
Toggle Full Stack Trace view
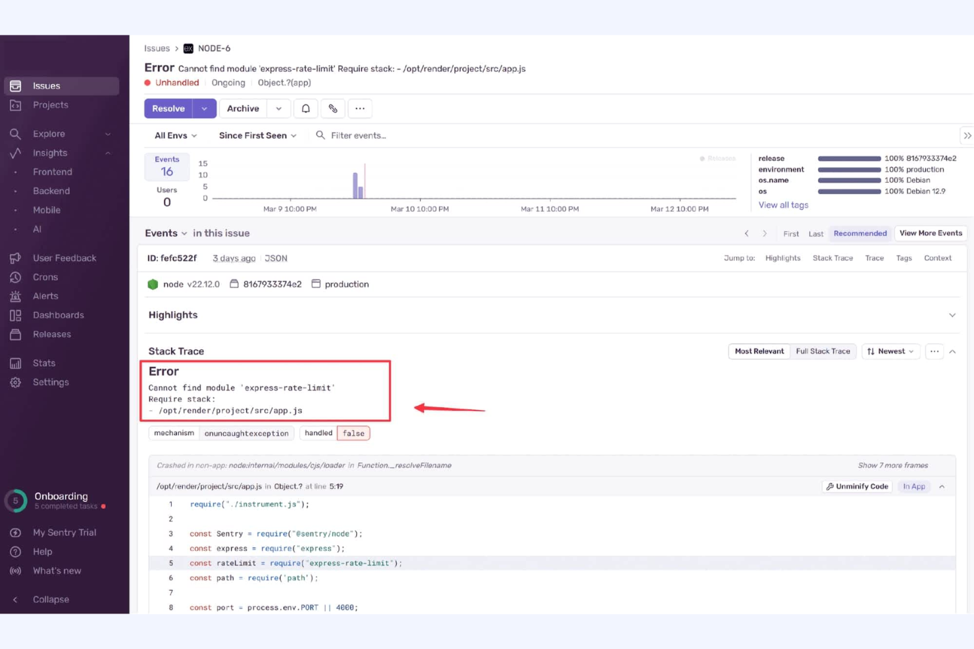(823, 351)
